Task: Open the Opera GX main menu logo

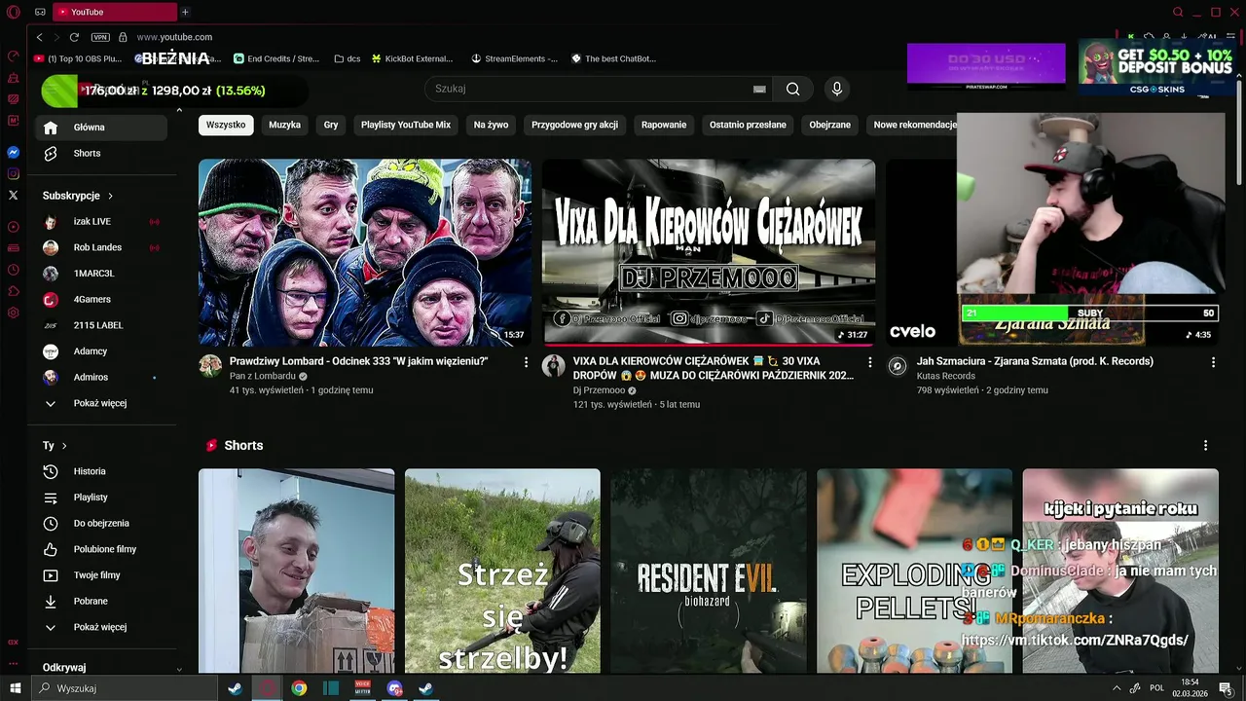Action: tap(14, 12)
